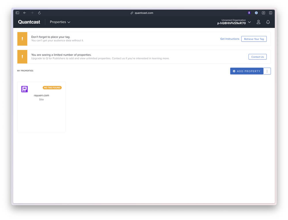
Task: Click the Add Property button
Action: point(247,71)
